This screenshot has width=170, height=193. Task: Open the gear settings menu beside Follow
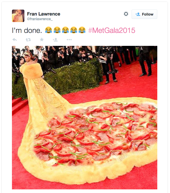click(x=126, y=14)
